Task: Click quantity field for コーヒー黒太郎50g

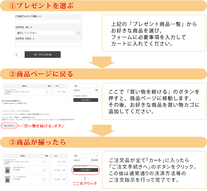Action: [x=46, y=179]
